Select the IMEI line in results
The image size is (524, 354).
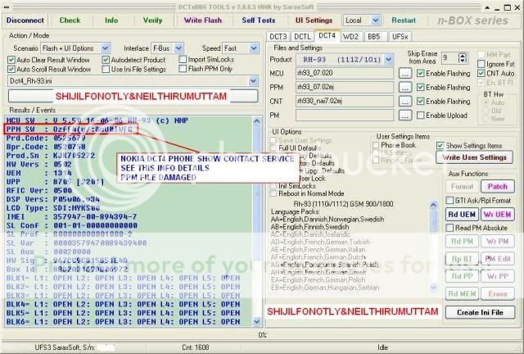tap(71, 217)
